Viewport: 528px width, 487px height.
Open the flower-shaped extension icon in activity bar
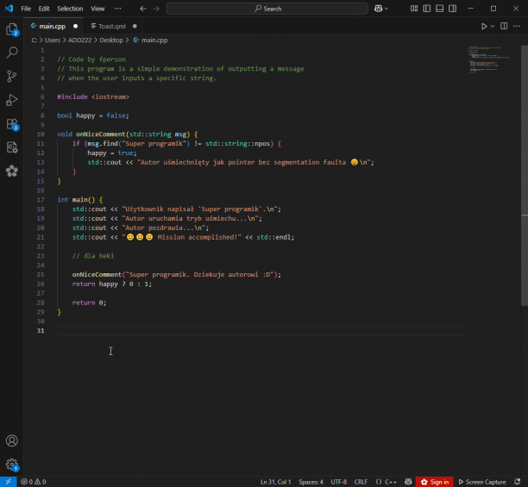(12, 172)
